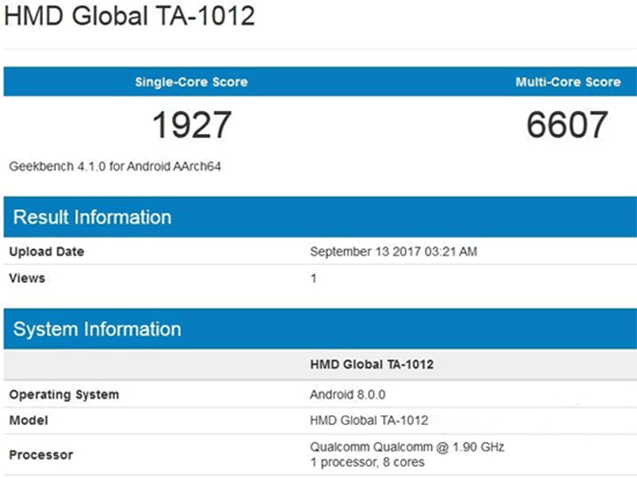Click the page title HMD Global TA-1012
The height and width of the screenshot is (478, 637).
(129, 16)
